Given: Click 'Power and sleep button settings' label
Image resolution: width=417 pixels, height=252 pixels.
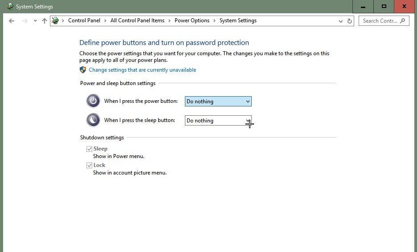Looking at the screenshot, I should [118, 83].
